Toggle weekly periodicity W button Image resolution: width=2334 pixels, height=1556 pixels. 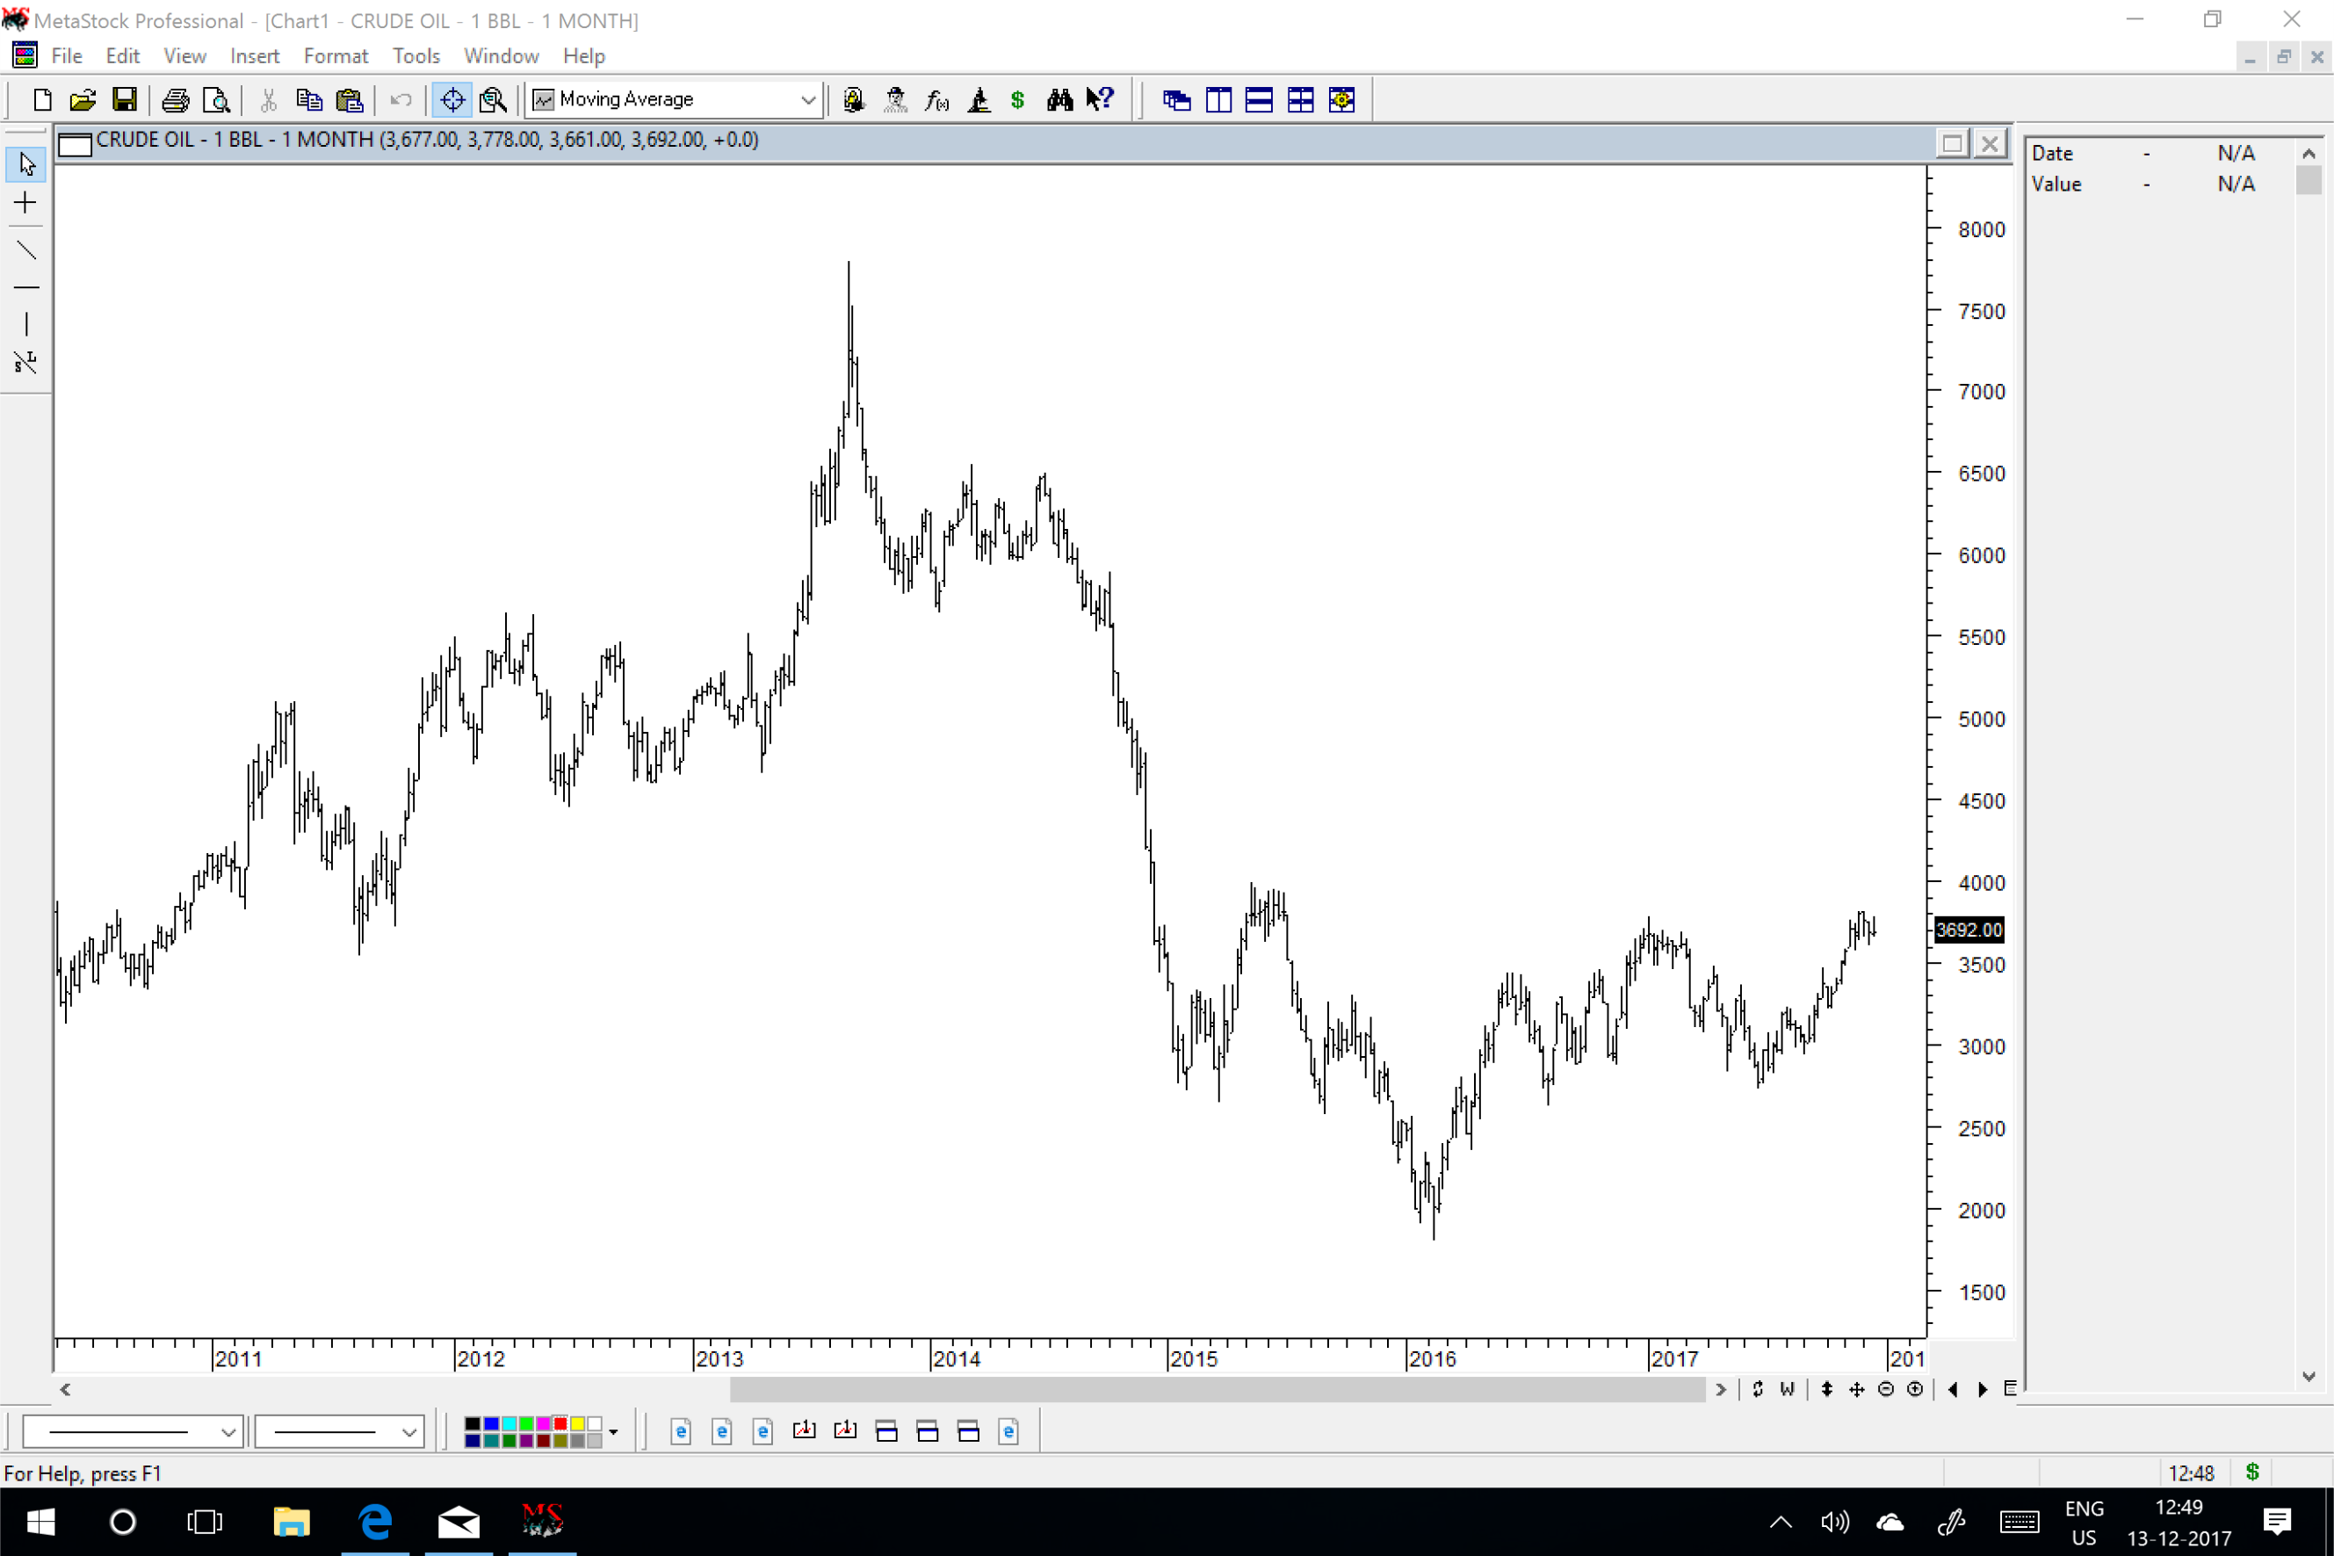tap(1787, 1389)
